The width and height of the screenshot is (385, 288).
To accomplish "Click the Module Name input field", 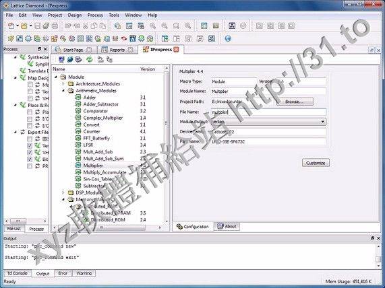I will [268, 92].
